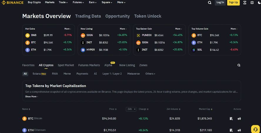Viewport: 261px width, 133px height.
Task: Search the crypto list via magnifier icon
Action: [239, 65]
